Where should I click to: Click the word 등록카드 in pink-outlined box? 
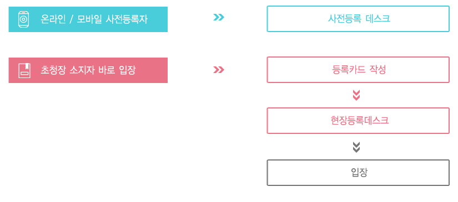coord(349,70)
